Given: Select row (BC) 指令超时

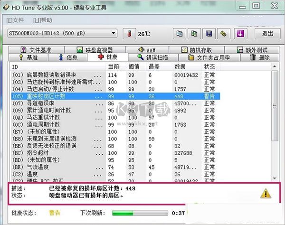Looking at the screenshot, I should 115,153.
